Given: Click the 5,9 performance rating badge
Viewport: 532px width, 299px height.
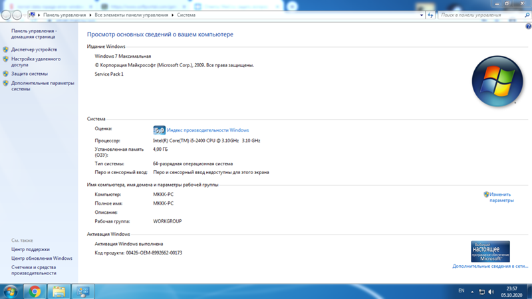Looking at the screenshot, I should point(159,130).
